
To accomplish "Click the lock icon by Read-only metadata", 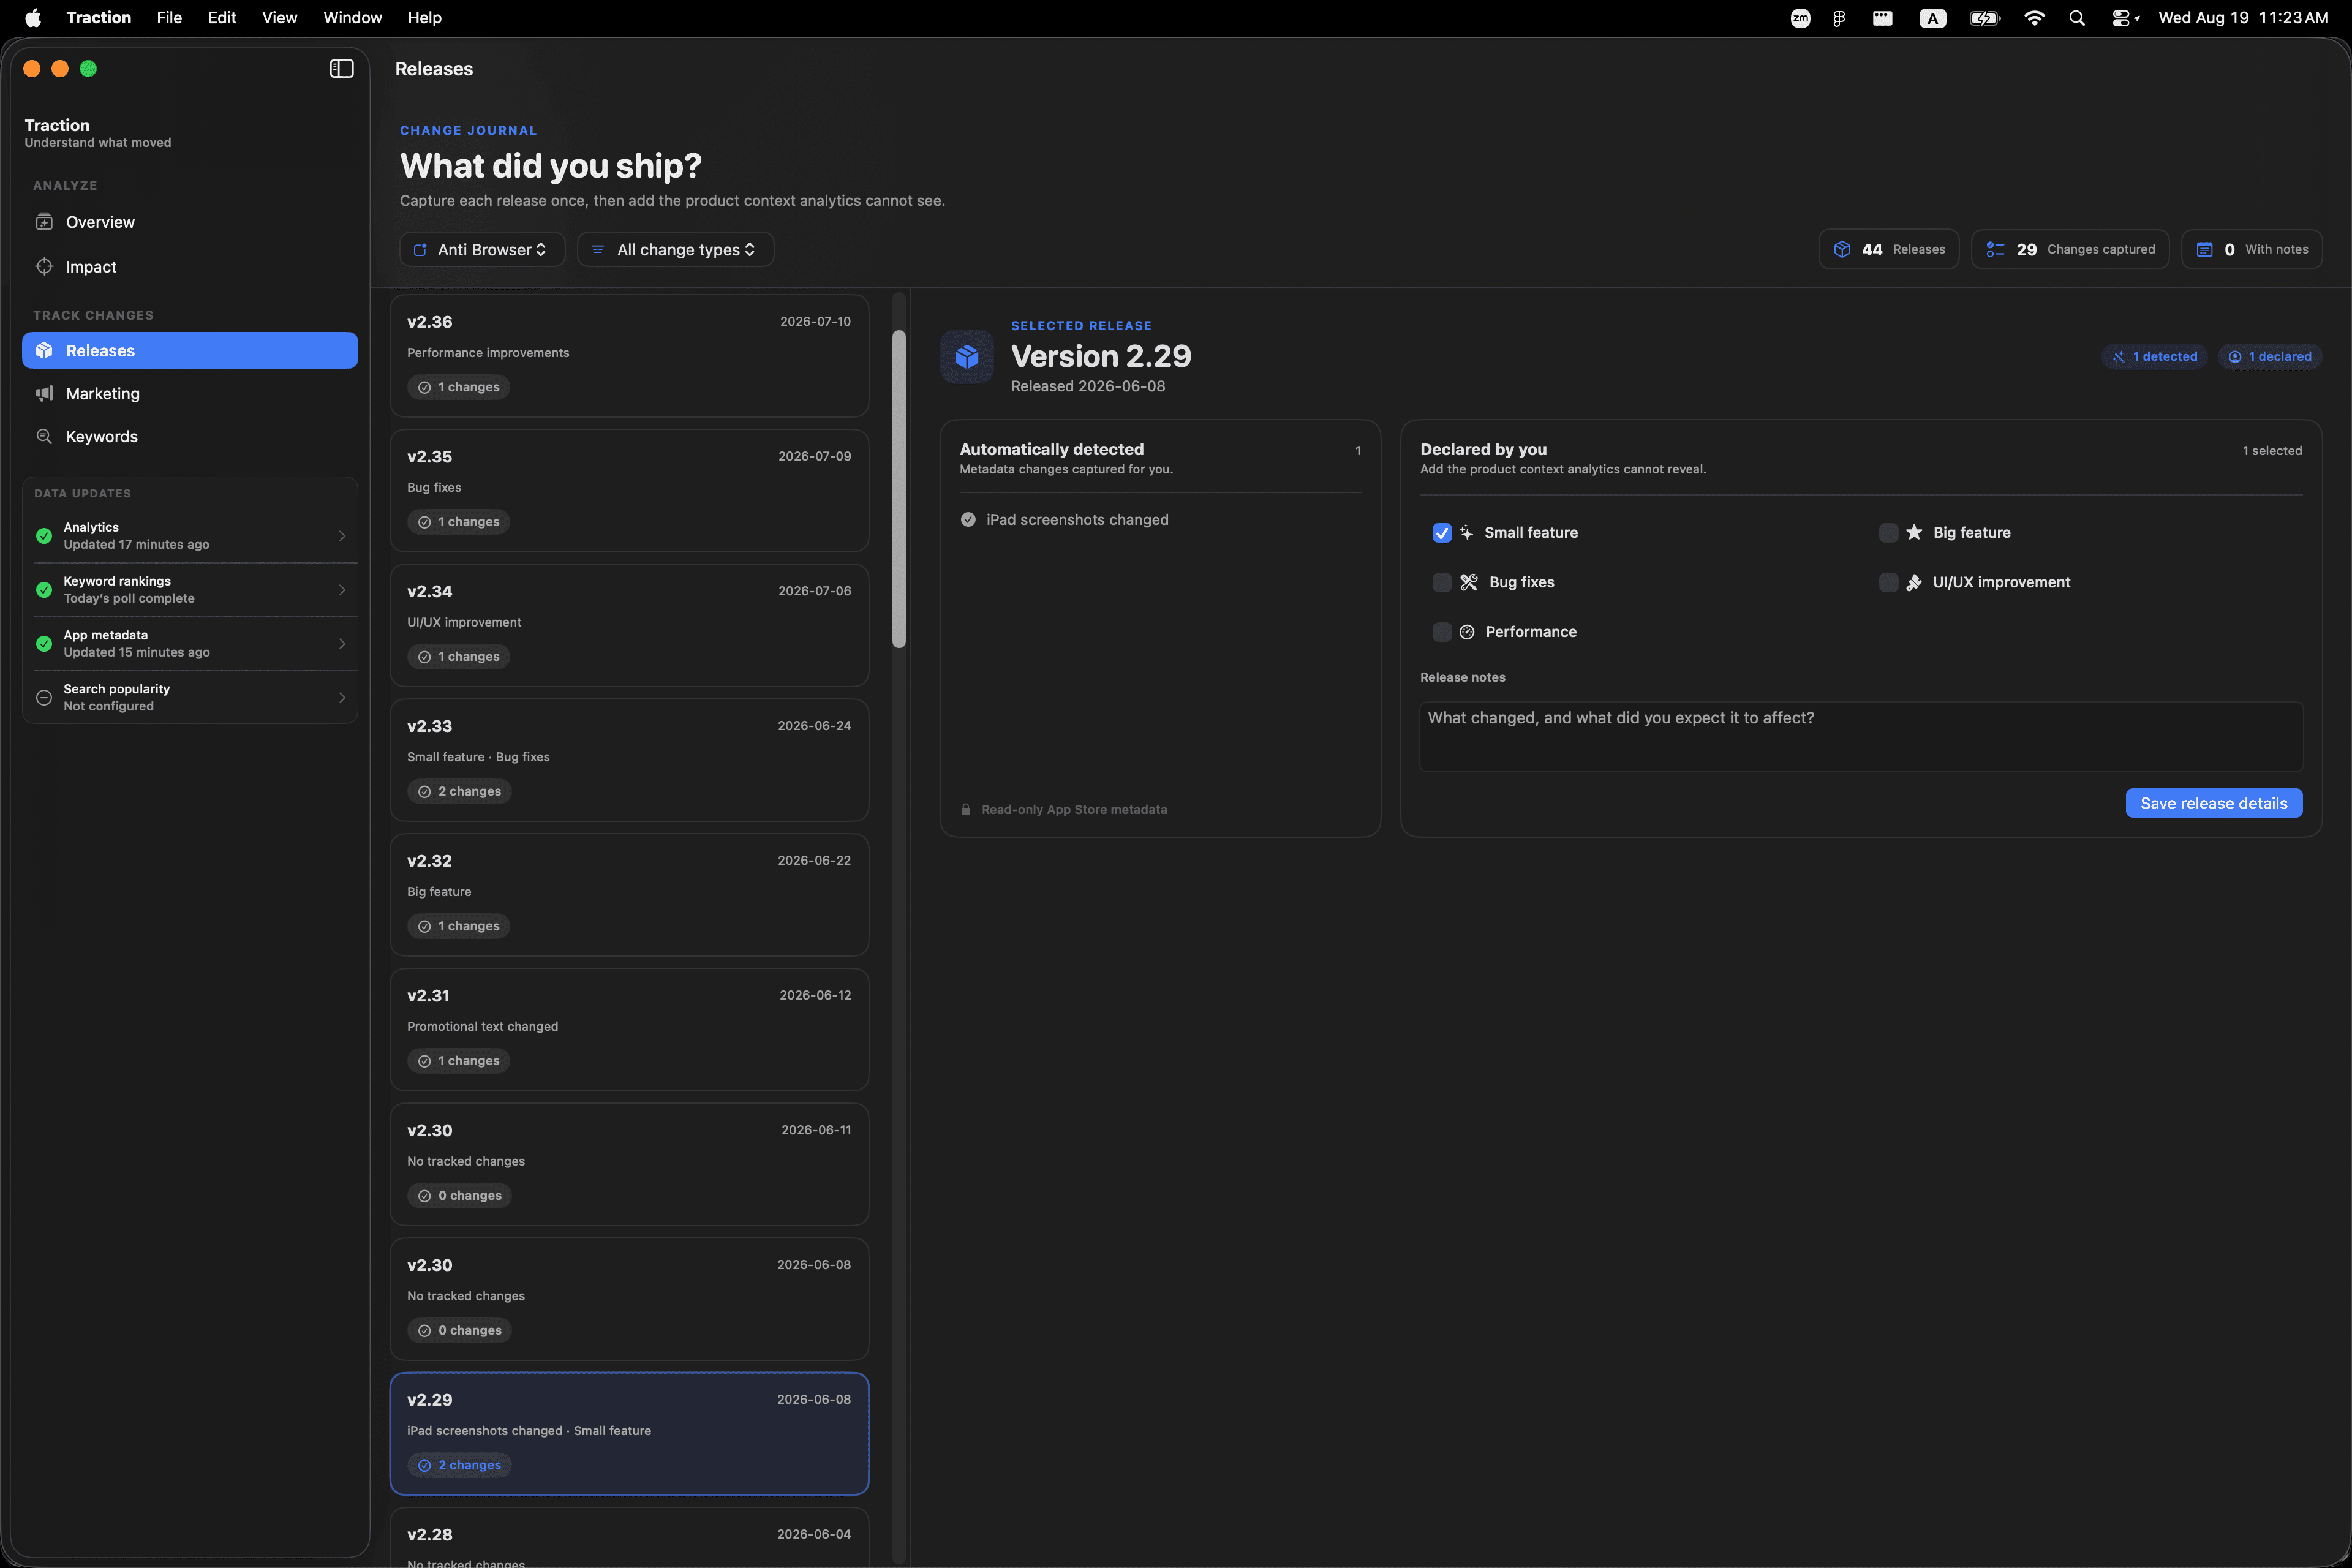I will (966, 810).
